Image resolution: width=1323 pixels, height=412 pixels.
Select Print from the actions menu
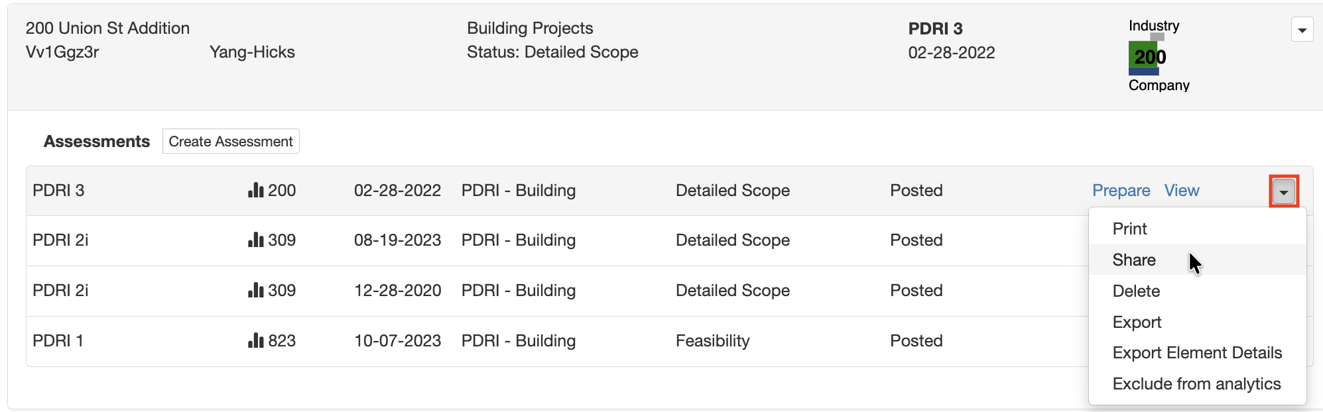point(1129,229)
